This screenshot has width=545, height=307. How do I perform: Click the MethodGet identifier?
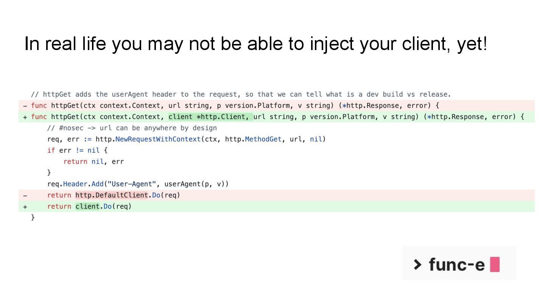tap(263, 139)
